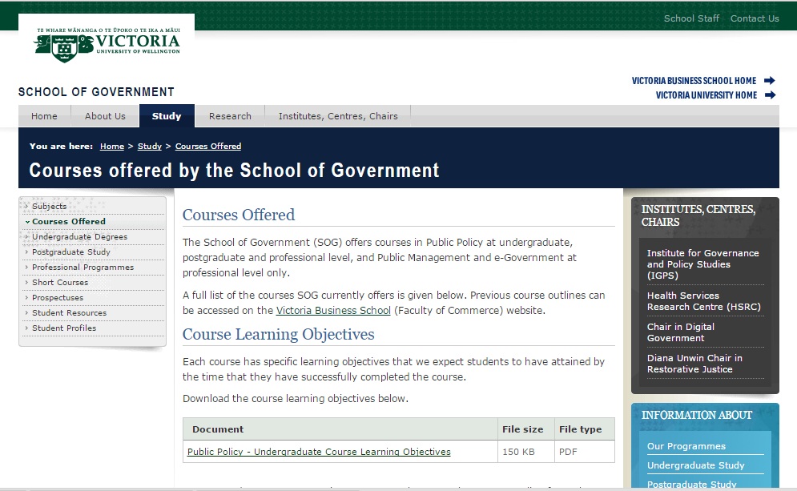
Task: Open Undergraduate Study under Information About
Action: (695, 465)
